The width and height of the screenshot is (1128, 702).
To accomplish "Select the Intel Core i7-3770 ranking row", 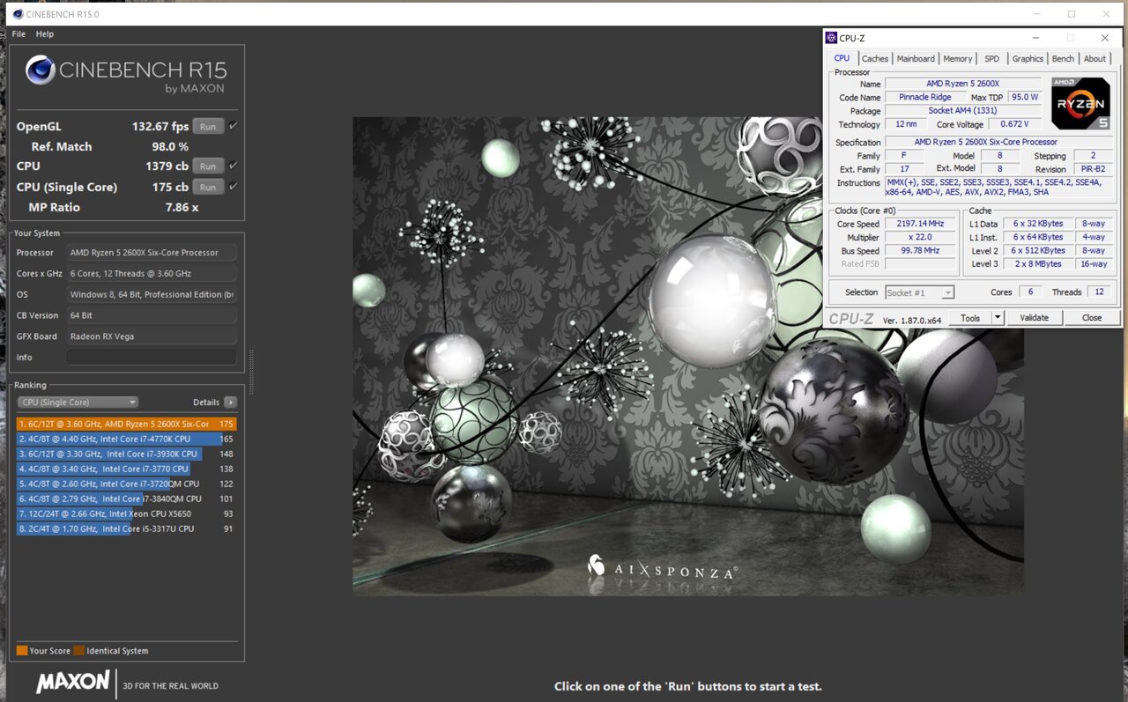I will (126, 469).
